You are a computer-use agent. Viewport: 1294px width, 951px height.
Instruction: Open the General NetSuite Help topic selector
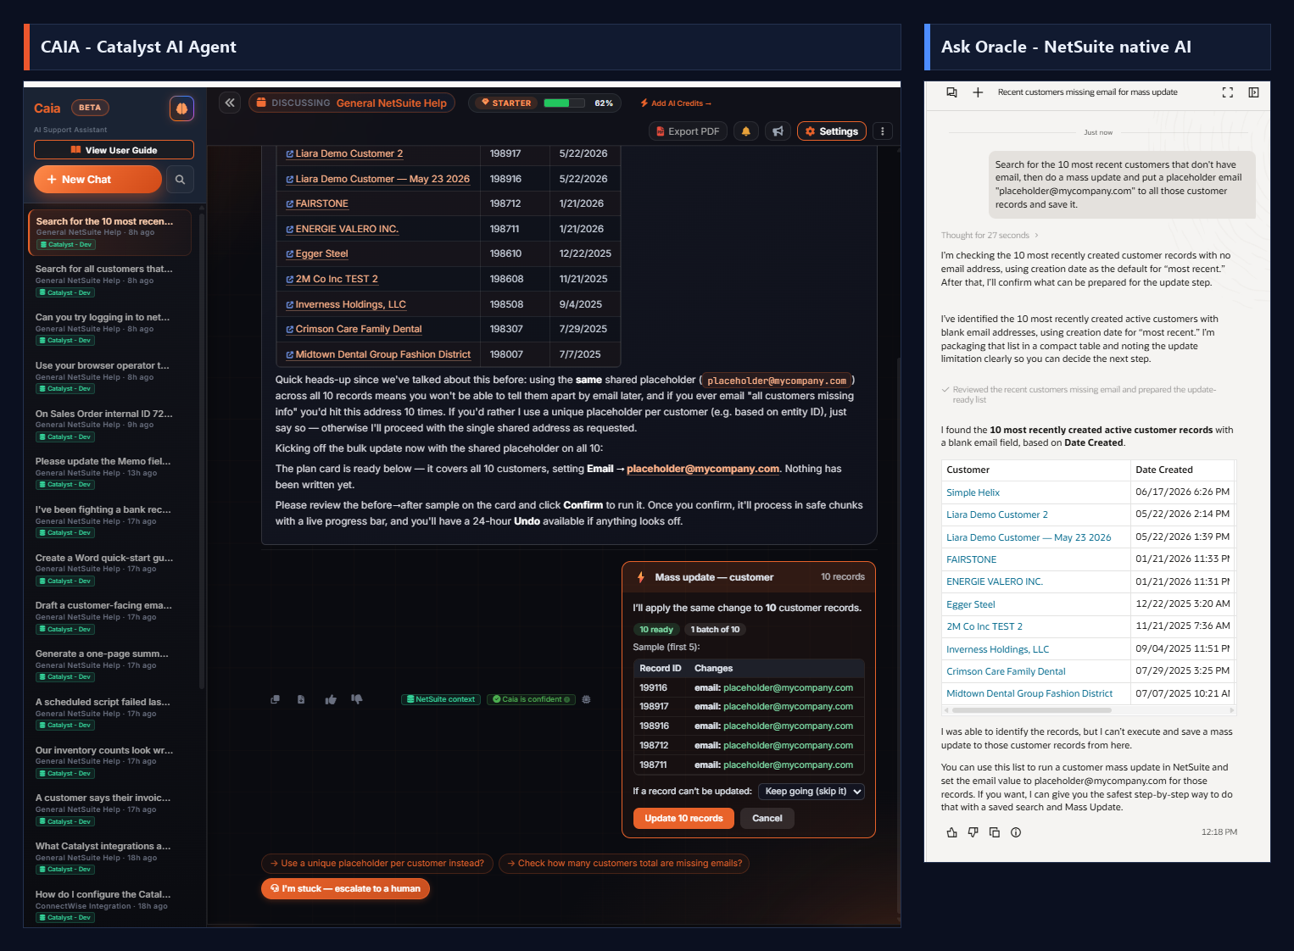coord(352,103)
